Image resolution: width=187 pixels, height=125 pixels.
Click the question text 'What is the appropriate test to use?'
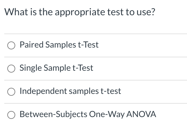click(x=80, y=12)
